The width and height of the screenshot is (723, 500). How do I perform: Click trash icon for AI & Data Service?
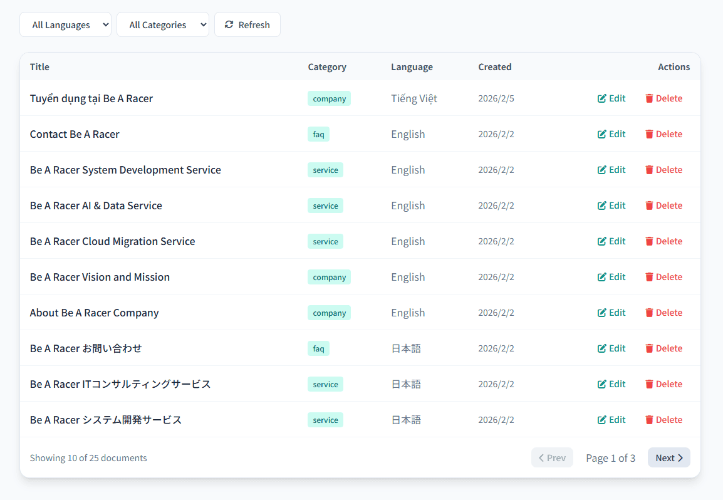pyautogui.click(x=649, y=206)
